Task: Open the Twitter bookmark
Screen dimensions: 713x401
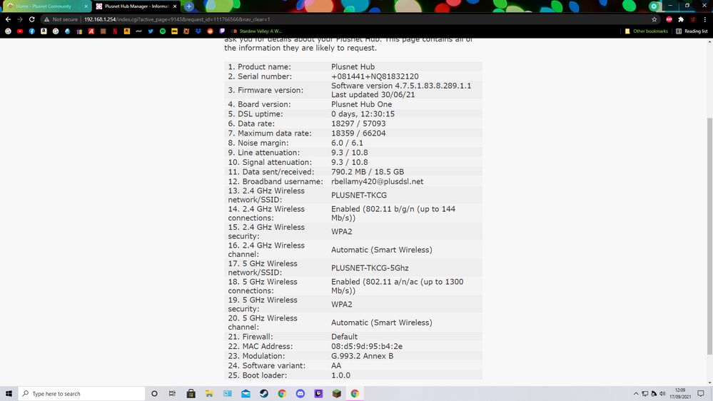Action: [151, 31]
